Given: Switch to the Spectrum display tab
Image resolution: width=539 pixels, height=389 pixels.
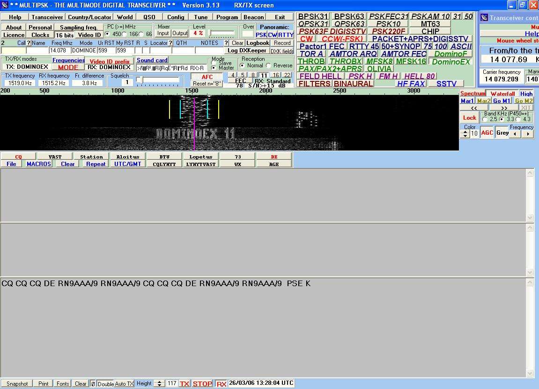Looking at the screenshot, I should pyautogui.click(x=473, y=94).
